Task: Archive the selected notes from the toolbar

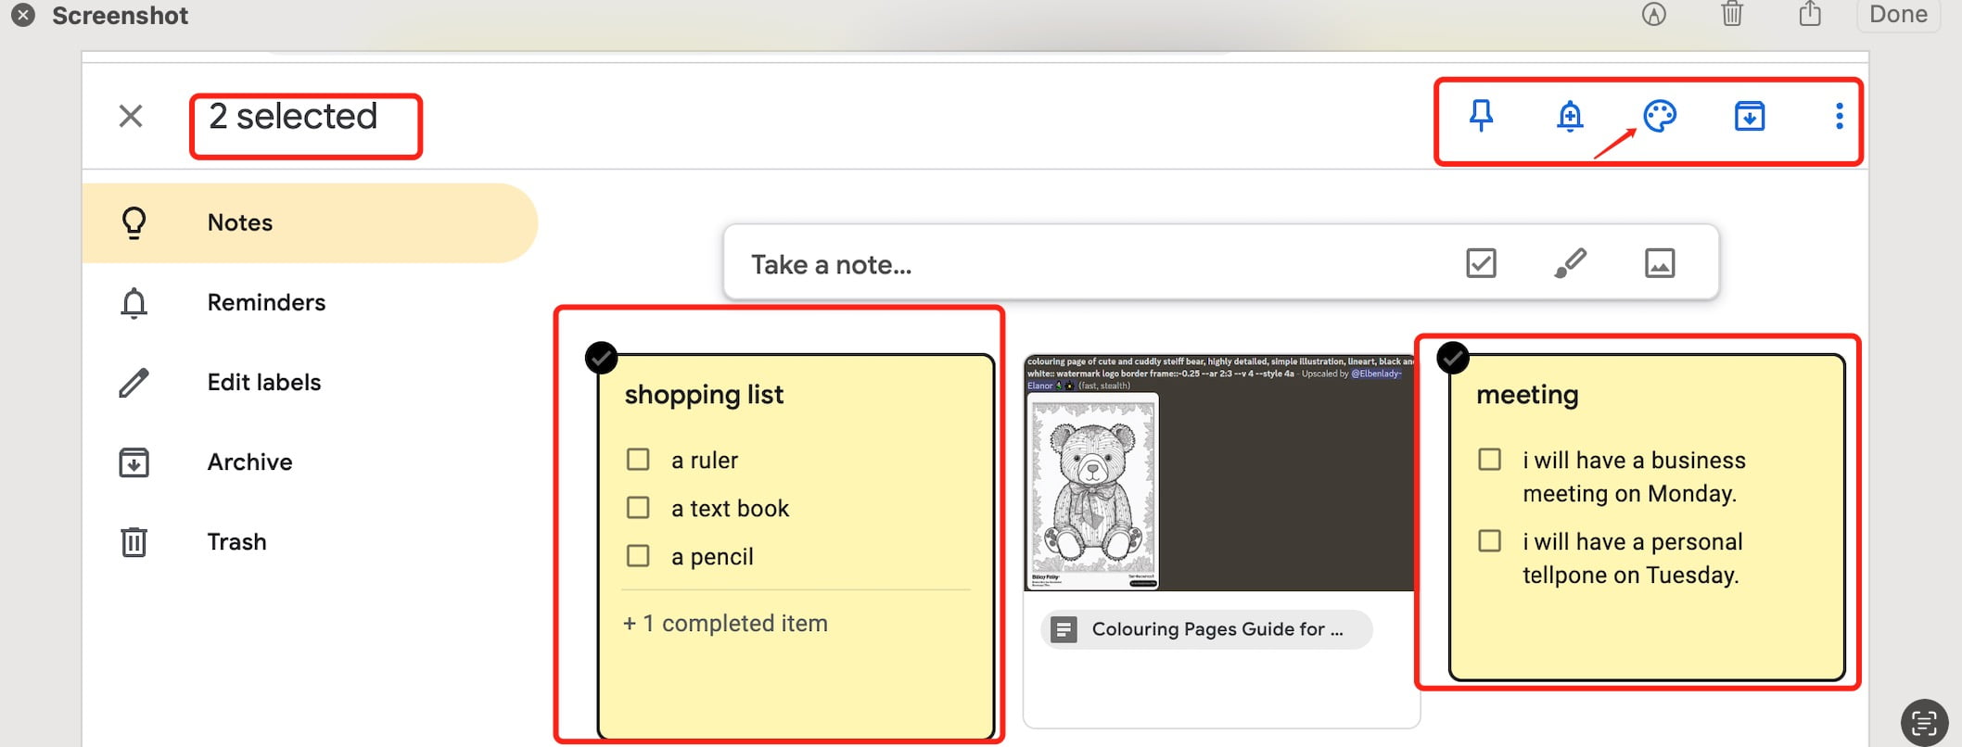Action: pos(1750,116)
